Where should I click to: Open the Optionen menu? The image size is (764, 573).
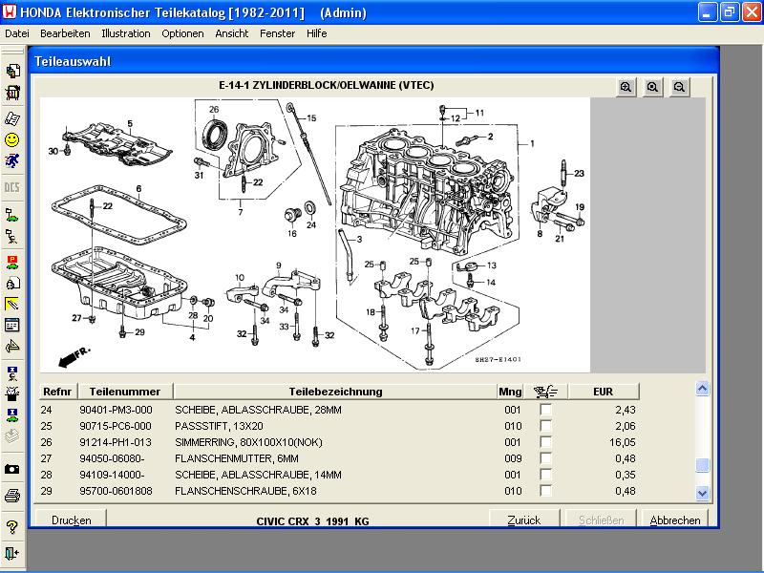[182, 33]
